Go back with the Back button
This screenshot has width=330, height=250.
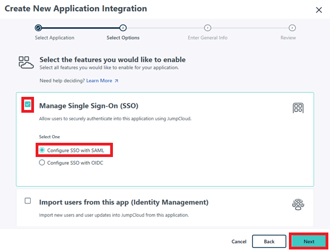(x=269, y=241)
